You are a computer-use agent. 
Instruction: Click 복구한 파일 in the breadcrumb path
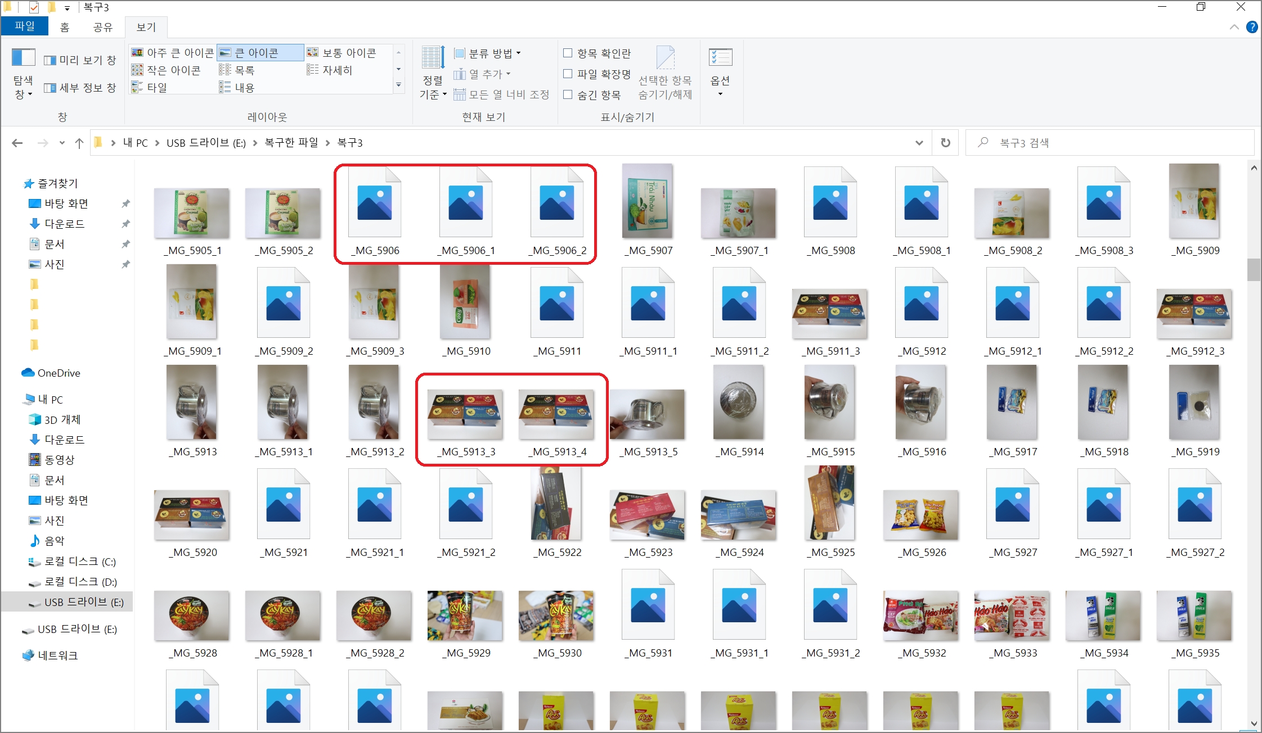click(291, 143)
